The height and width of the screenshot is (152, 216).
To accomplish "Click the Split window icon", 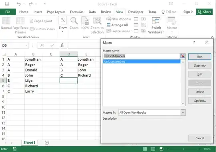I will [x=136, y=19].
